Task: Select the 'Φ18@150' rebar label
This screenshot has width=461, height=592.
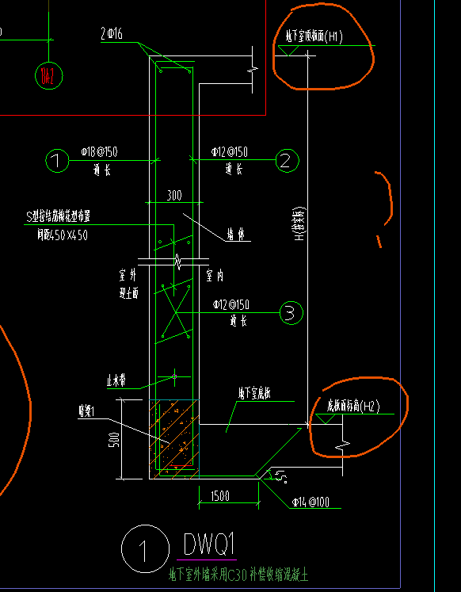Action: click(99, 152)
